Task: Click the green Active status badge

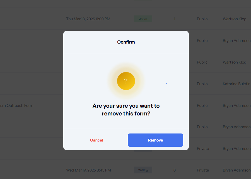Action: tap(143, 19)
